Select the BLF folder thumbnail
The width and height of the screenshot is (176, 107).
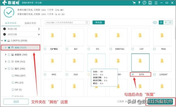[75, 37]
